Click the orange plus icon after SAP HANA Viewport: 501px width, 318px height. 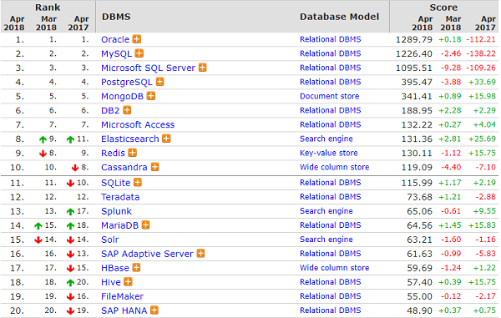pyautogui.click(x=154, y=310)
